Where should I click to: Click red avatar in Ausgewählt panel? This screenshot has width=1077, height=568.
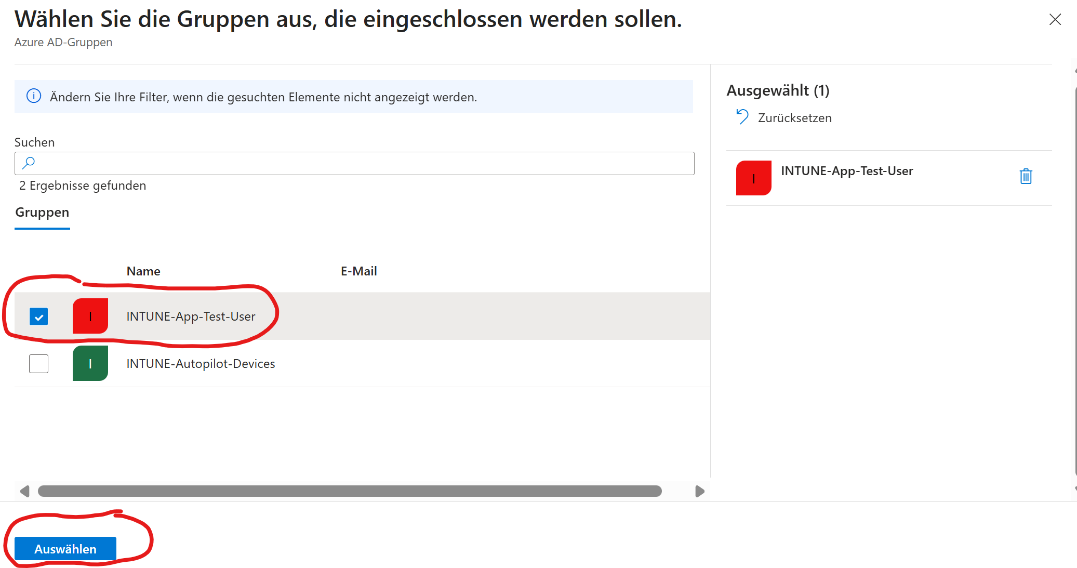click(753, 178)
